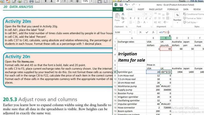Select column C header
The width and height of the screenshot is (204, 115).
point(166,38)
